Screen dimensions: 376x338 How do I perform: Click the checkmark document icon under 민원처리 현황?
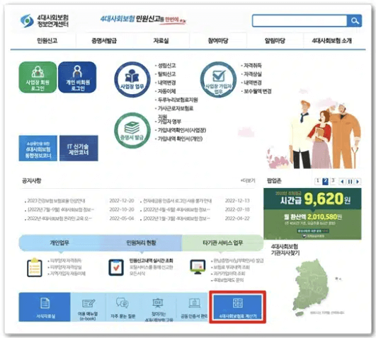116,267
